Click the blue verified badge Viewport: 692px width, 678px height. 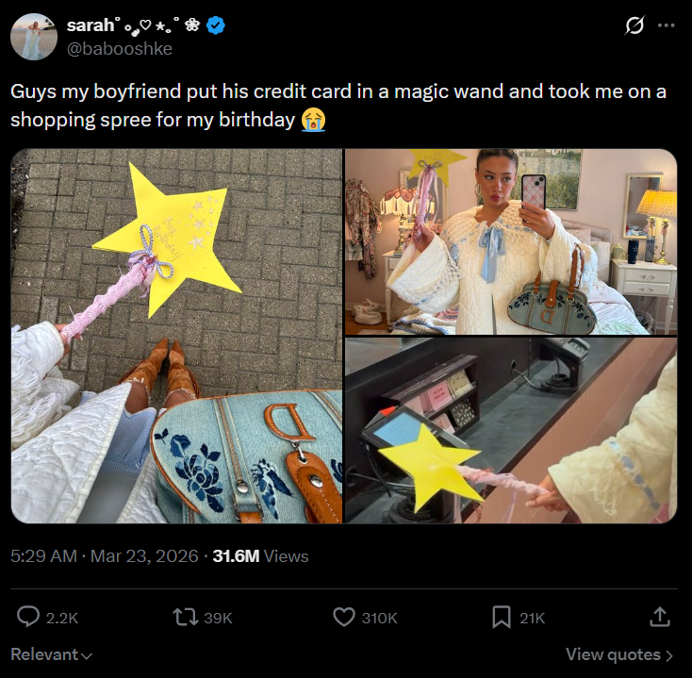[x=216, y=25]
